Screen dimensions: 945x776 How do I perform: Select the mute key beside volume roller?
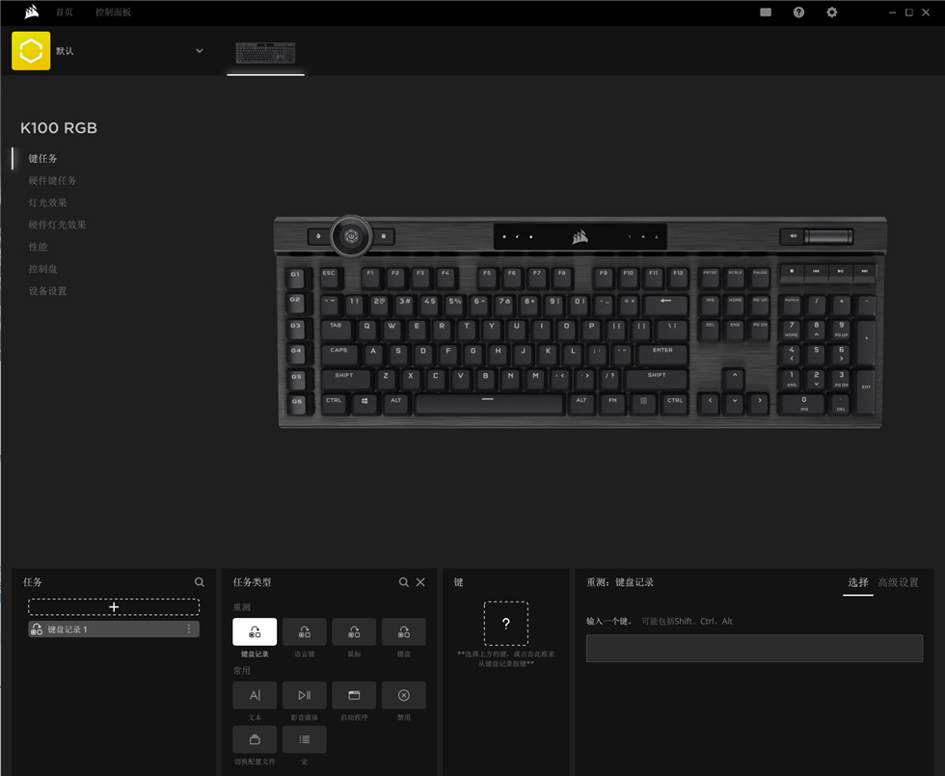click(x=793, y=236)
